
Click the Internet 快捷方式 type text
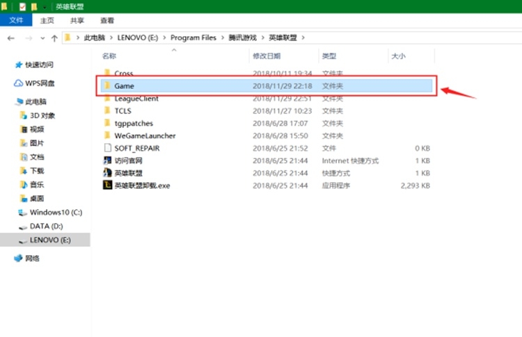coord(350,161)
